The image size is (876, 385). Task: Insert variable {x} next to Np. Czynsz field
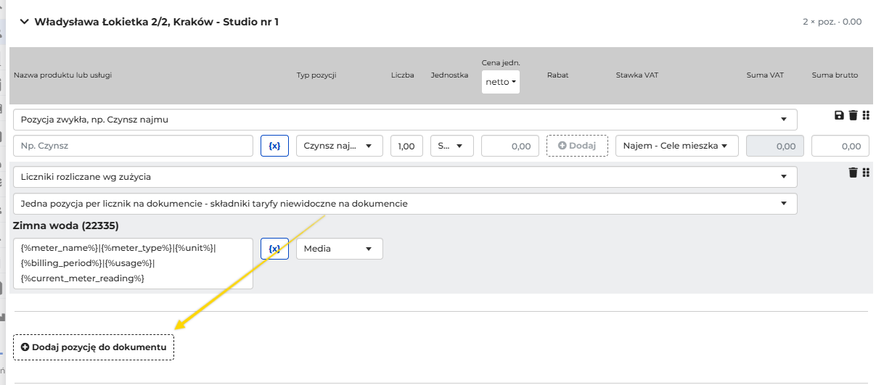[274, 146]
